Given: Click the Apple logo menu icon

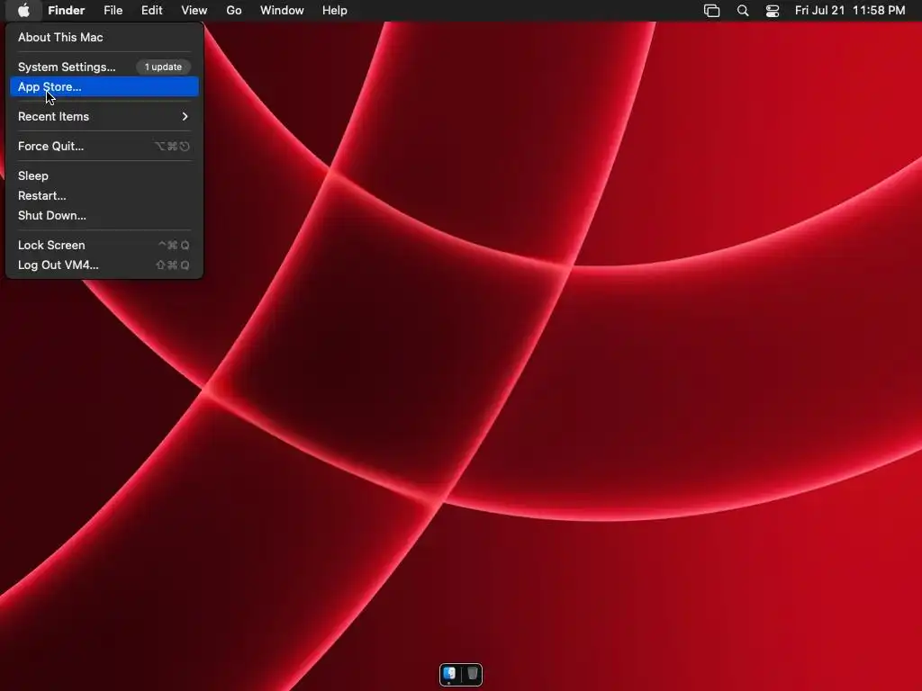Looking at the screenshot, I should tap(23, 11).
